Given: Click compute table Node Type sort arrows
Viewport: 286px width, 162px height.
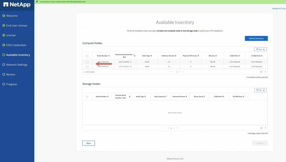Looking at the screenshot, I should click(151, 56).
